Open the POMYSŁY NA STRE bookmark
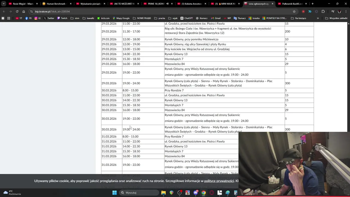This screenshot has width=350, height=197. tap(274, 18)
